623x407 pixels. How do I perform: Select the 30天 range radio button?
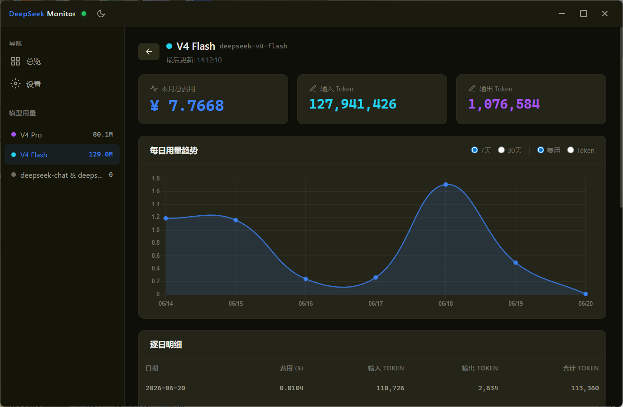click(x=501, y=150)
